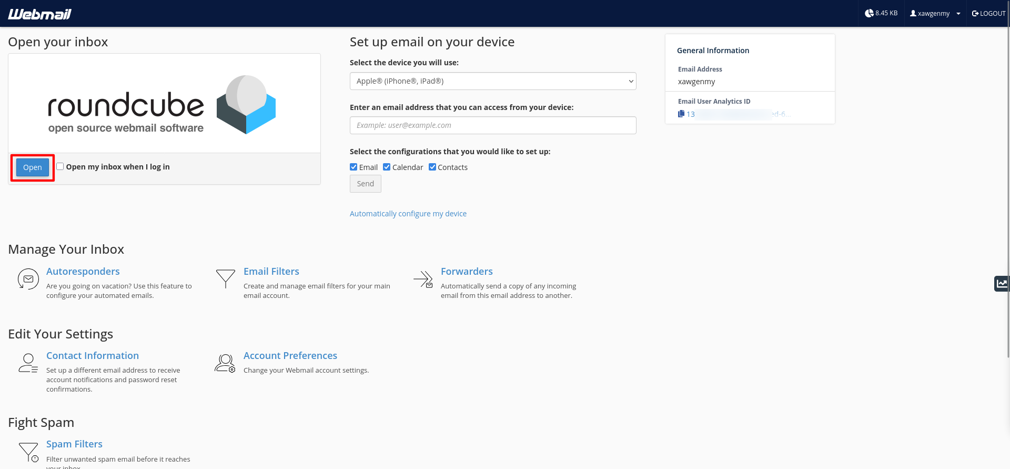Click the General Information heading
1010x469 pixels.
click(713, 51)
